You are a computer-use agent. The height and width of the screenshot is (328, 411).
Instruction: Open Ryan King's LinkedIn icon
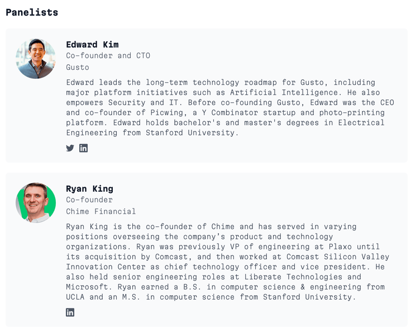(70, 312)
